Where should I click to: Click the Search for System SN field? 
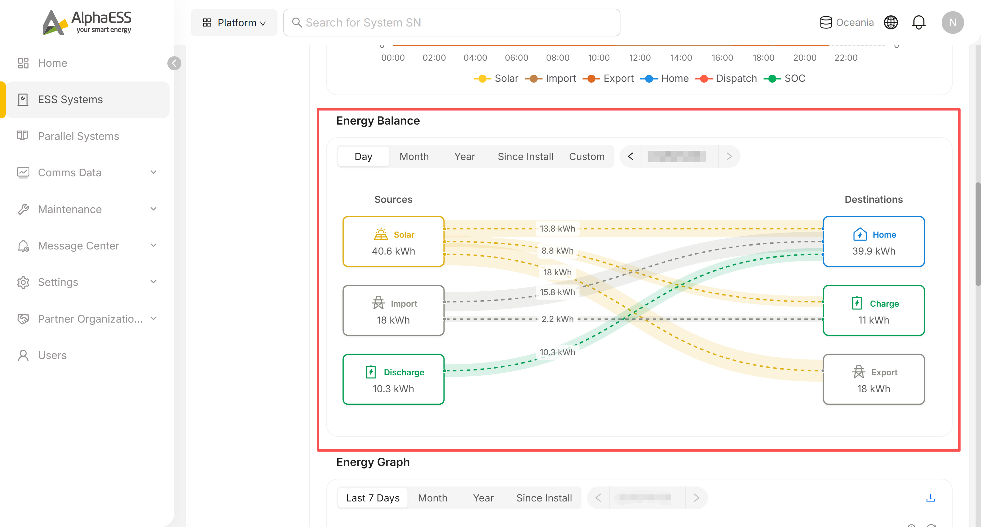tap(451, 22)
